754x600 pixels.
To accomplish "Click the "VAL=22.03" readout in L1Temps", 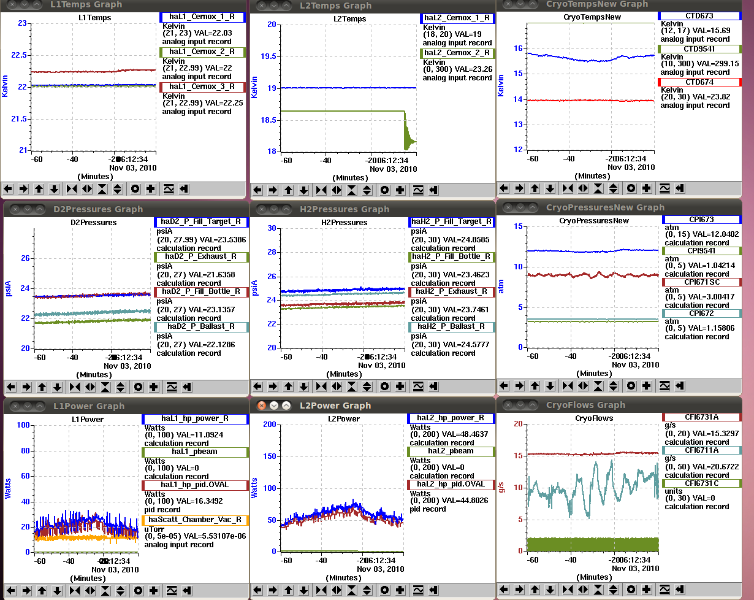I will click(x=213, y=33).
